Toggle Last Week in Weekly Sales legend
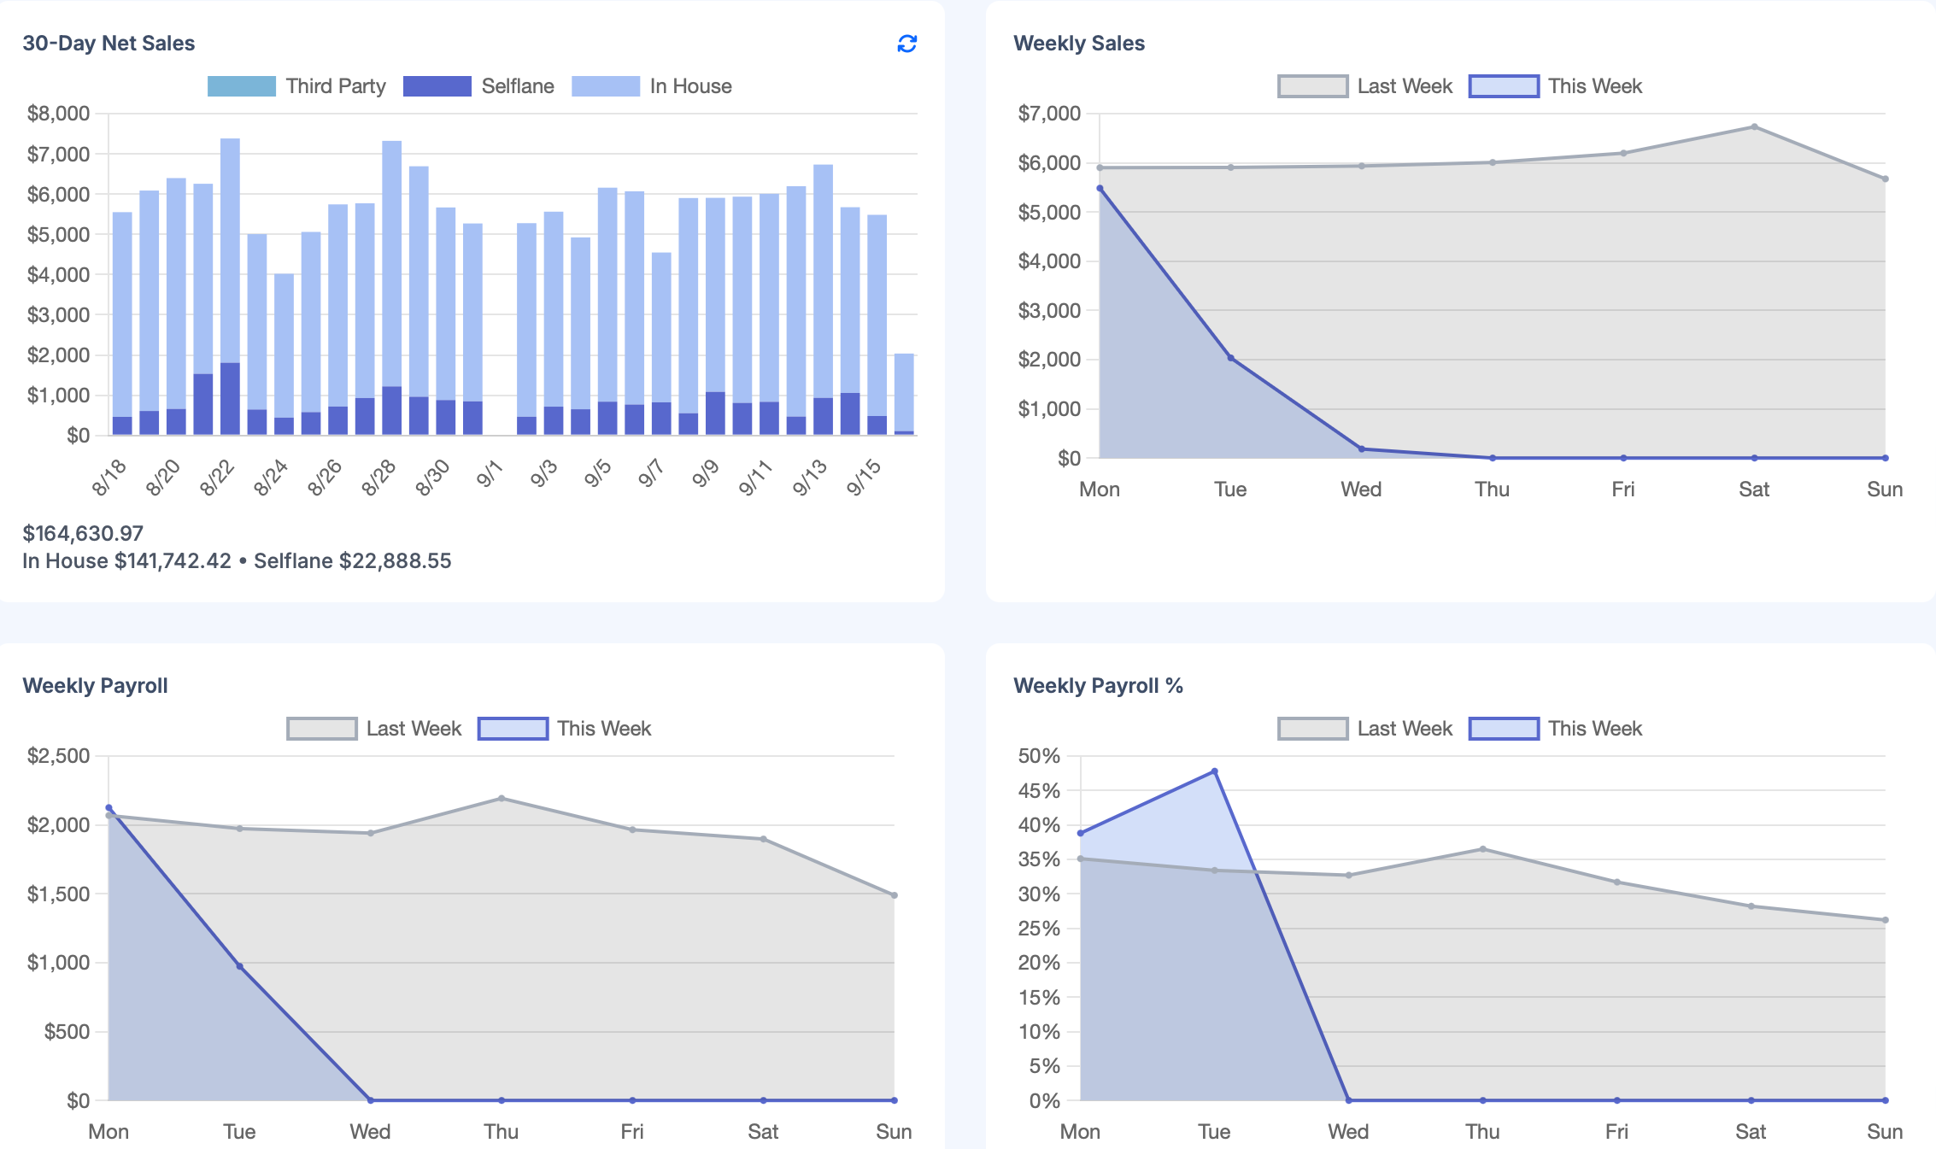Viewport: 1936px width, 1149px height. coord(1312,86)
